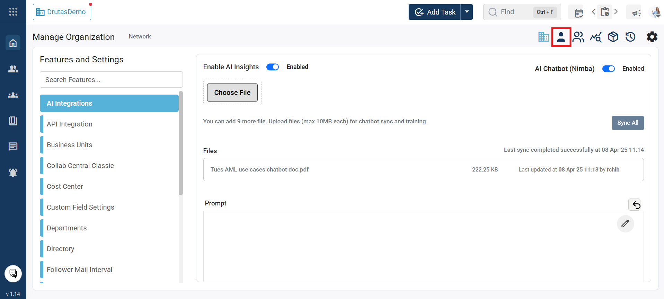
Task: Open the organization settings gear icon
Action: (x=652, y=37)
